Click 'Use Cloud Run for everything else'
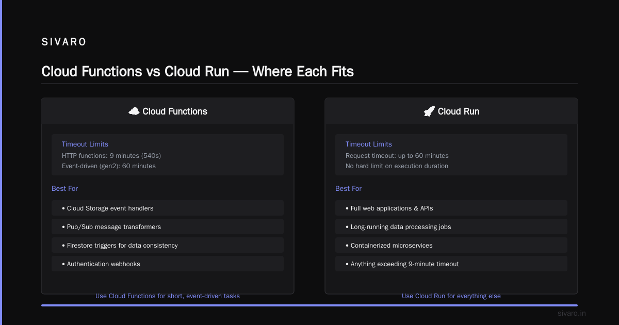The image size is (619, 325). click(x=451, y=296)
